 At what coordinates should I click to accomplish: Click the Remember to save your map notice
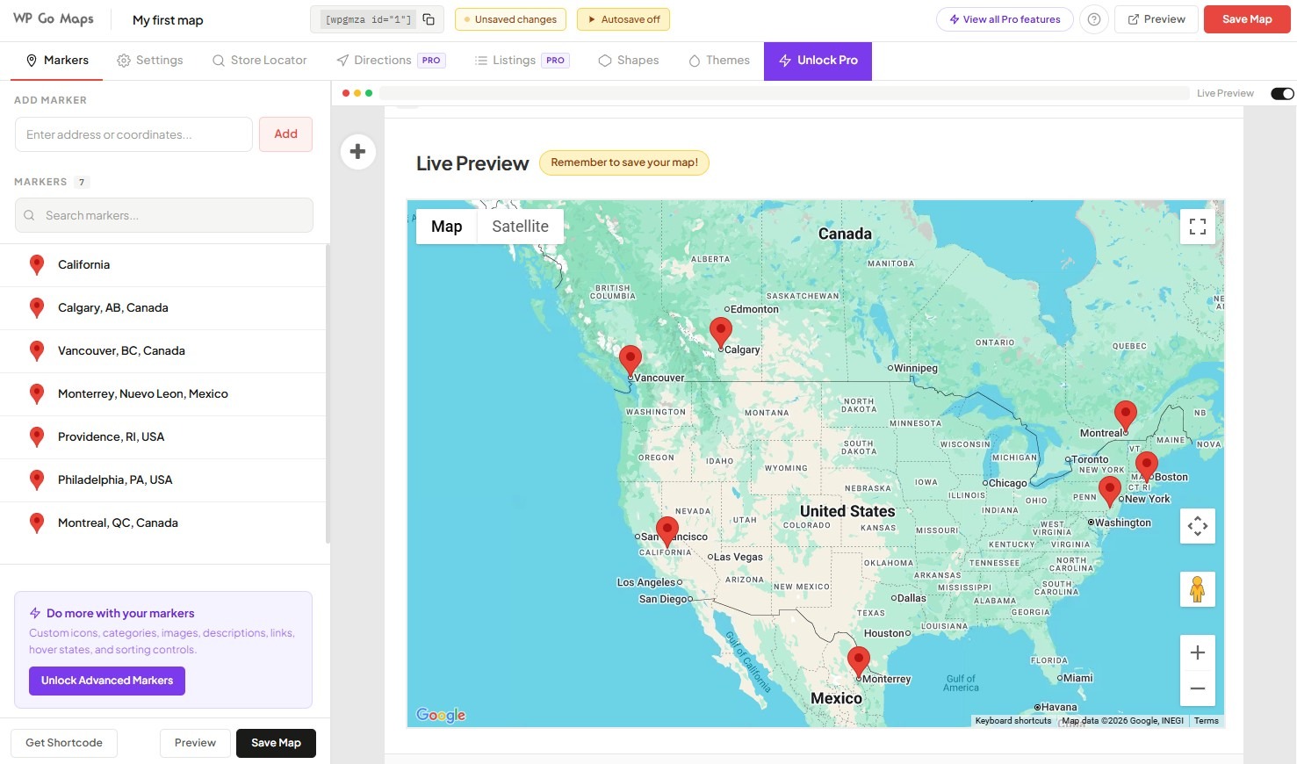click(x=624, y=162)
